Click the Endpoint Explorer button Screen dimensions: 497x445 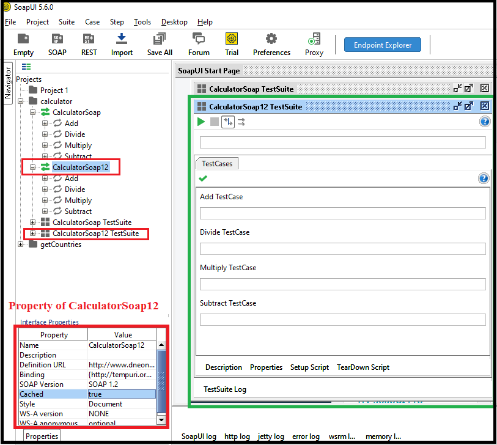383,45
